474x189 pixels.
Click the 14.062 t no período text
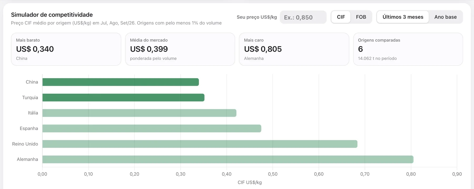377,59
